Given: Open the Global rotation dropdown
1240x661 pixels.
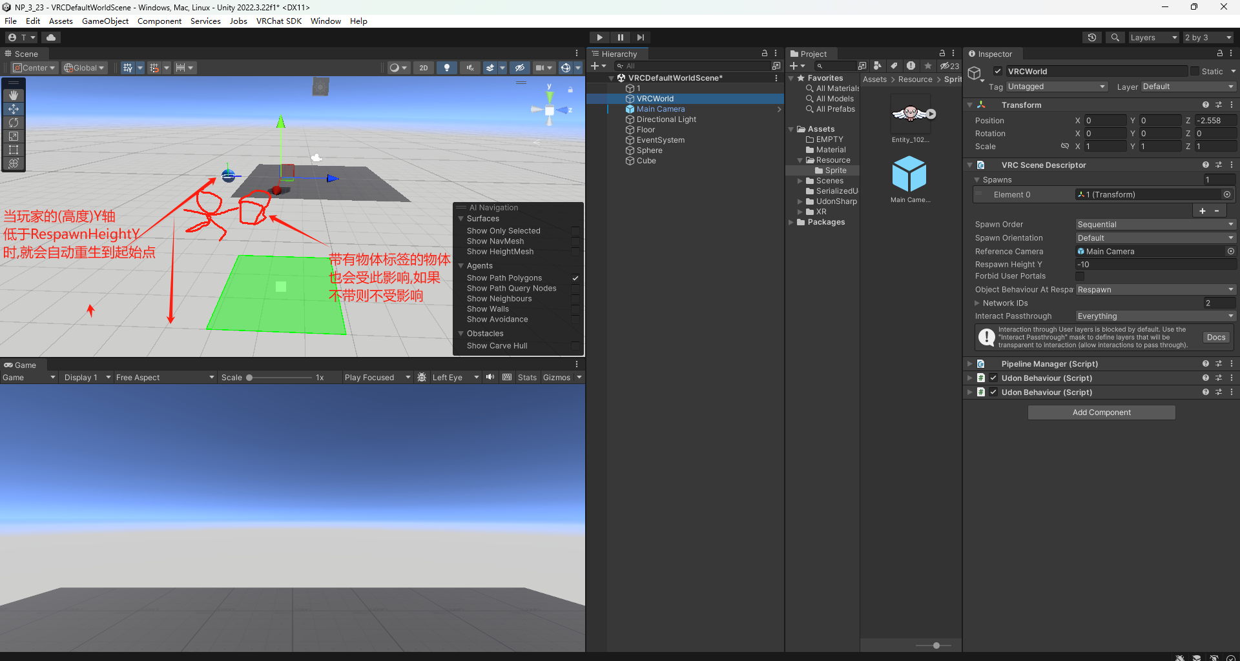Looking at the screenshot, I should click(84, 68).
